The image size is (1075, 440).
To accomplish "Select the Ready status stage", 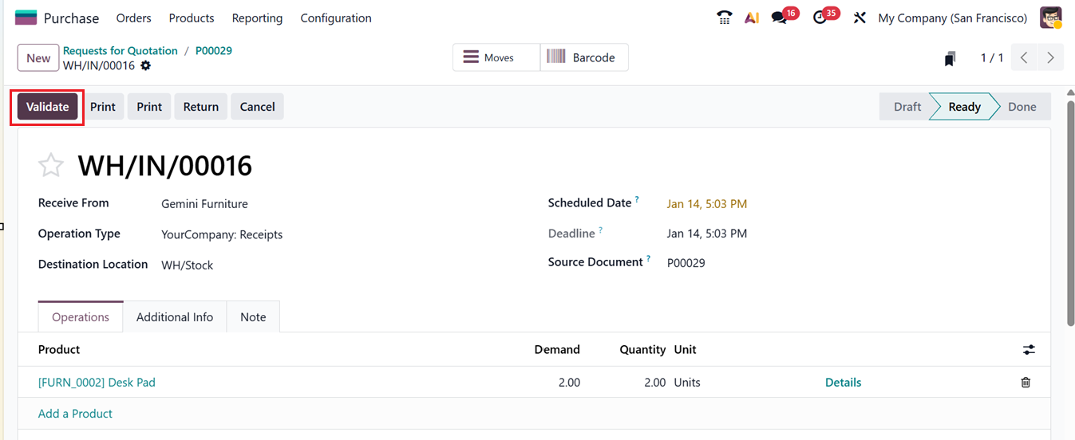I will pyautogui.click(x=964, y=107).
